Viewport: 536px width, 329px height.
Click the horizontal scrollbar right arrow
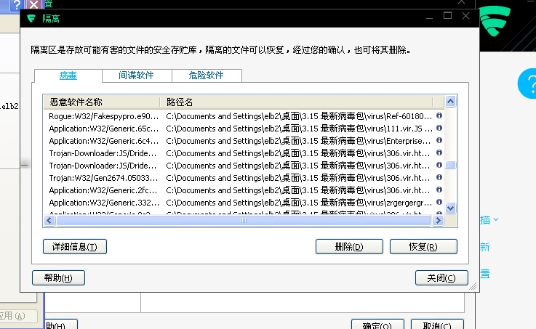click(x=439, y=219)
